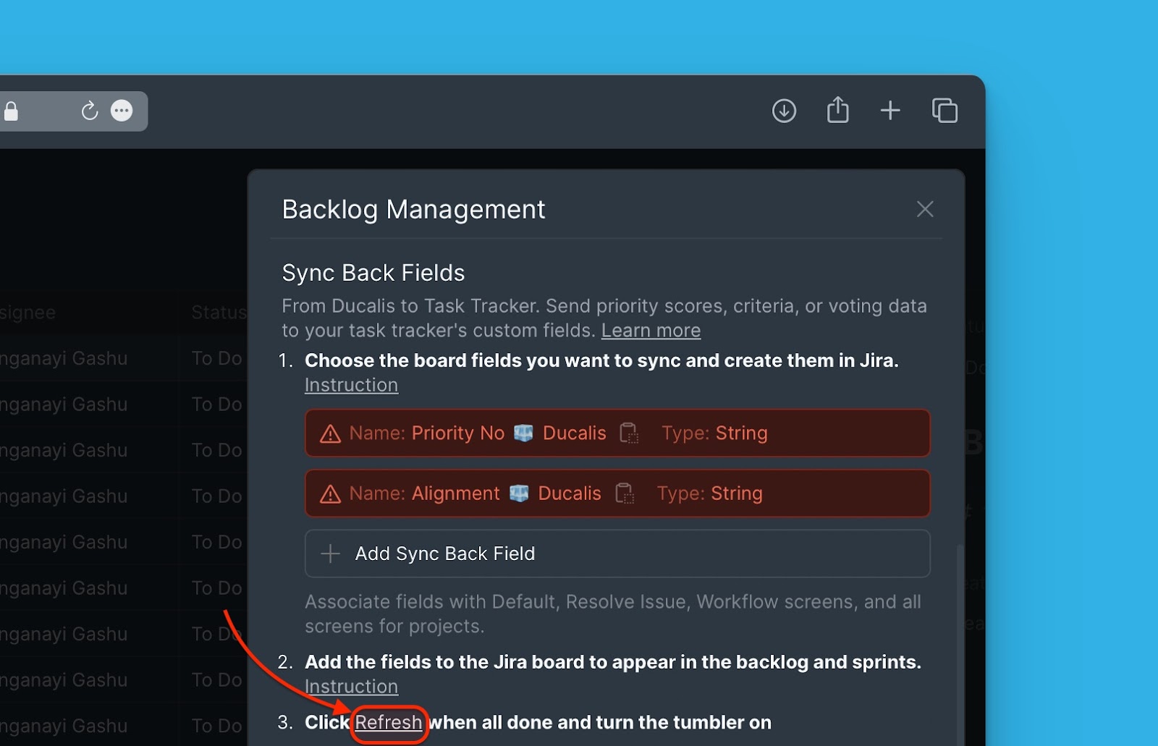
Task: Select the Priority No Ducalis field row
Action: coord(617,433)
